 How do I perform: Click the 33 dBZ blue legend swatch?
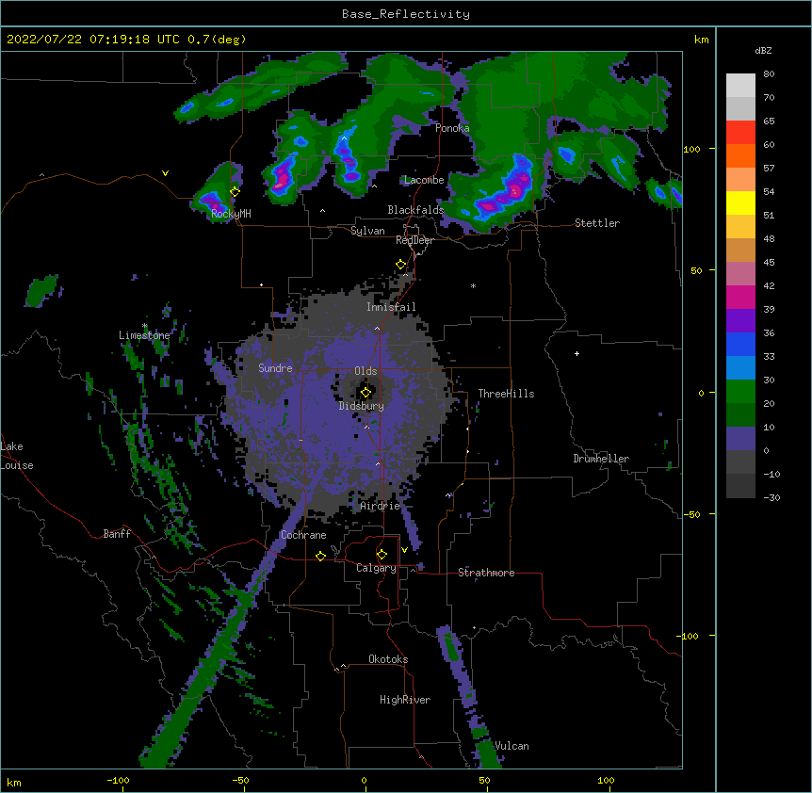coord(740,345)
